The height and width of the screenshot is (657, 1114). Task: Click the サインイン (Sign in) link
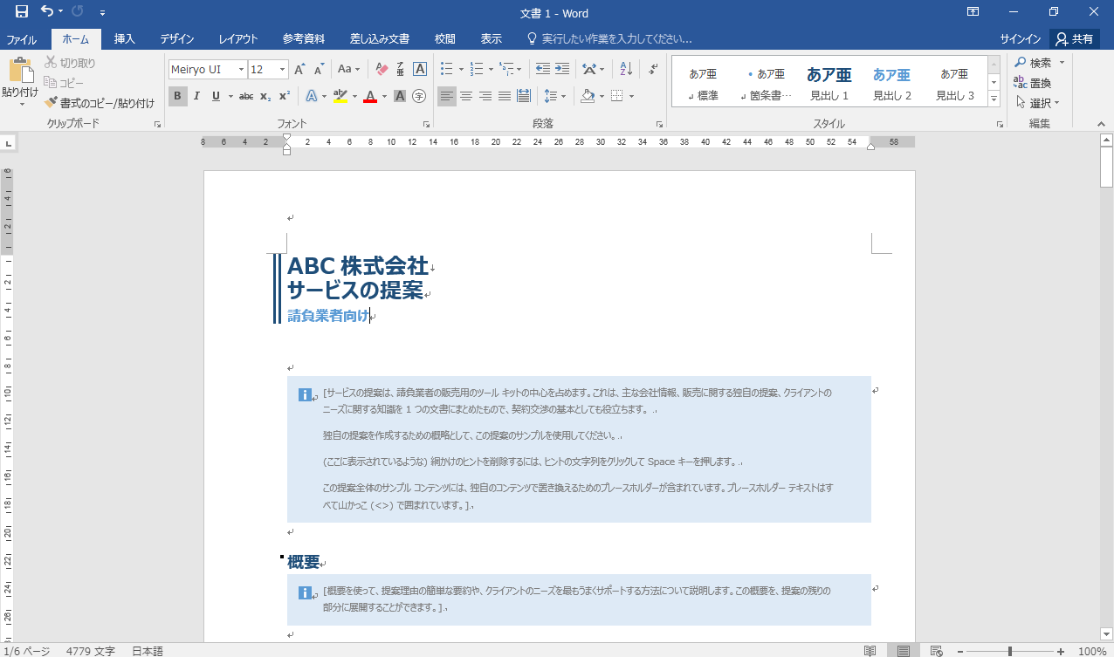(1021, 39)
